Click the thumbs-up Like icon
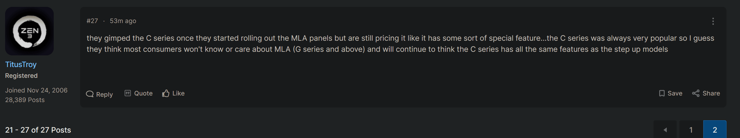 (166, 93)
